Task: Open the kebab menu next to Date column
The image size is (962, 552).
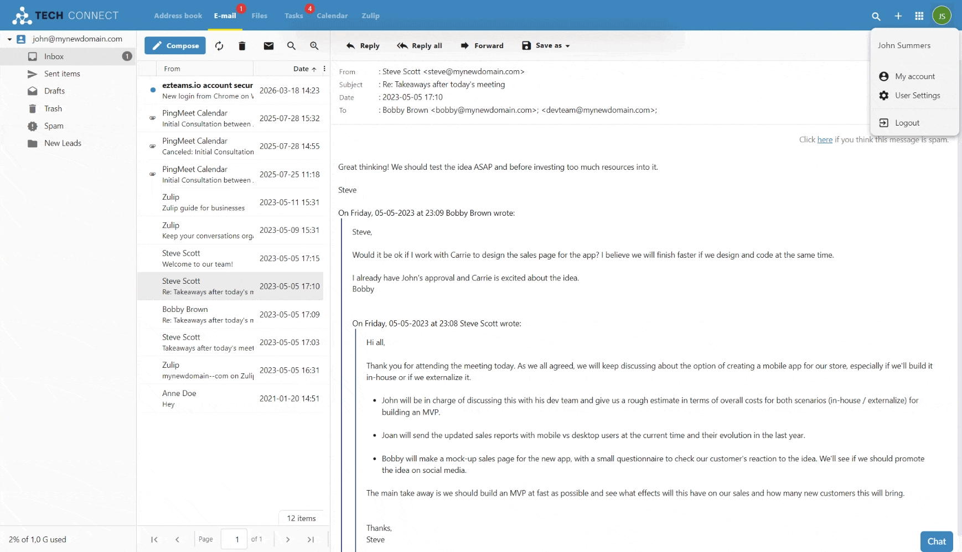Action: pos(324,69)
